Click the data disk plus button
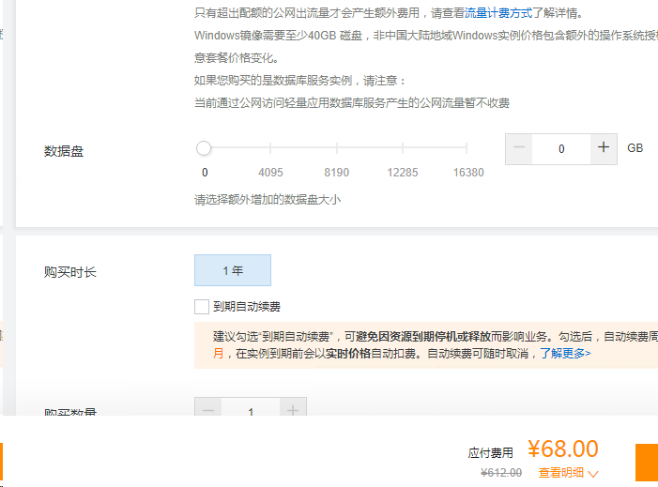The height and width of the screenshot is (487, 658). pyautogui.click(x=604, y=148)
